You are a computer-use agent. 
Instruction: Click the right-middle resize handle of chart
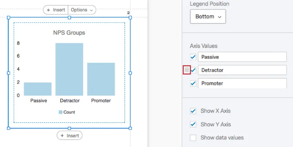coord(130,73)
